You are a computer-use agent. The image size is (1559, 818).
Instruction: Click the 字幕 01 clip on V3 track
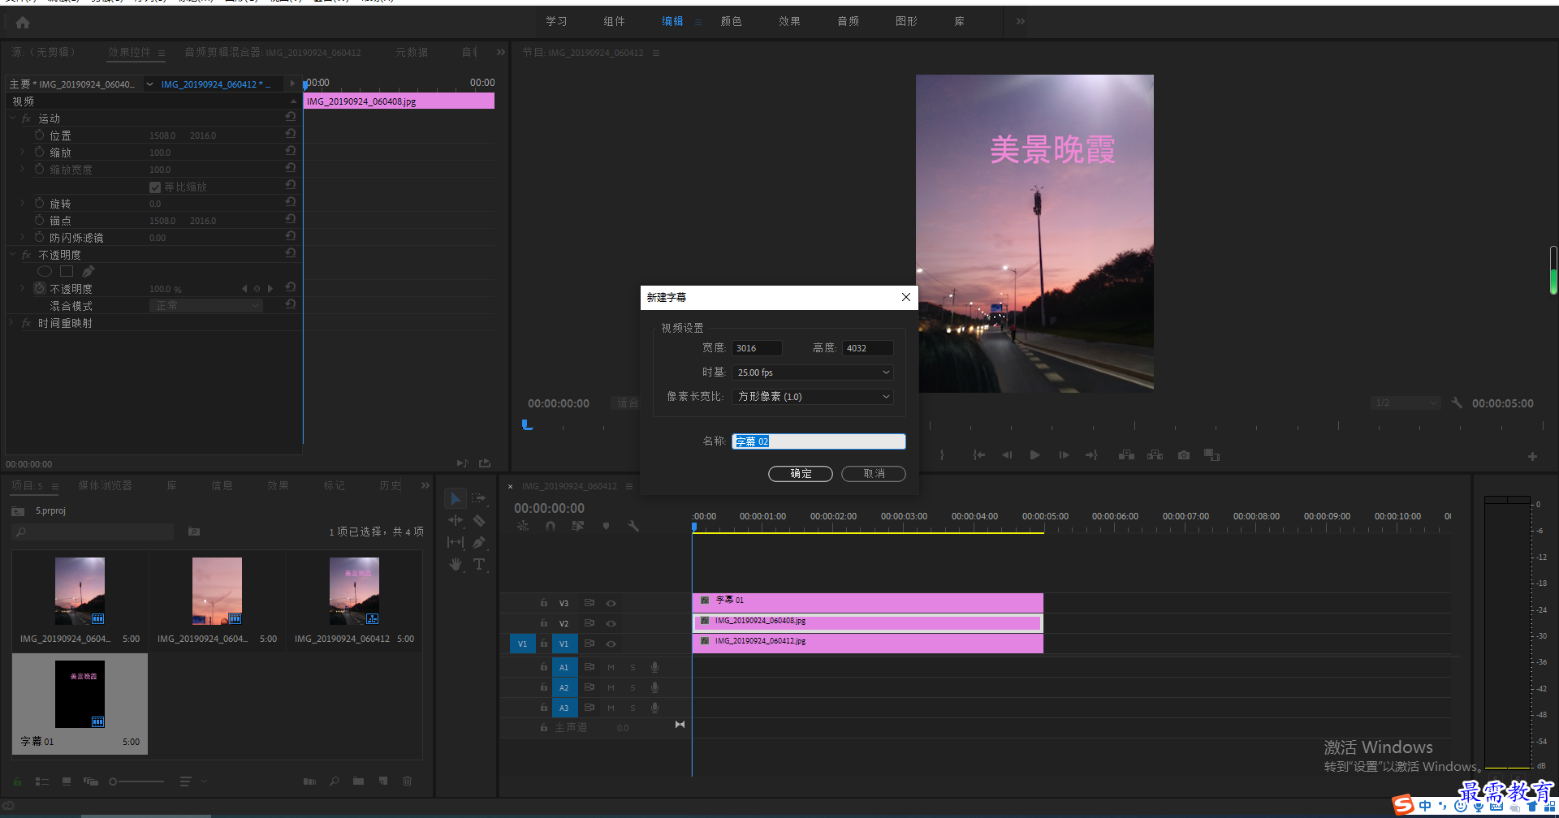click(x=867, y=602)
